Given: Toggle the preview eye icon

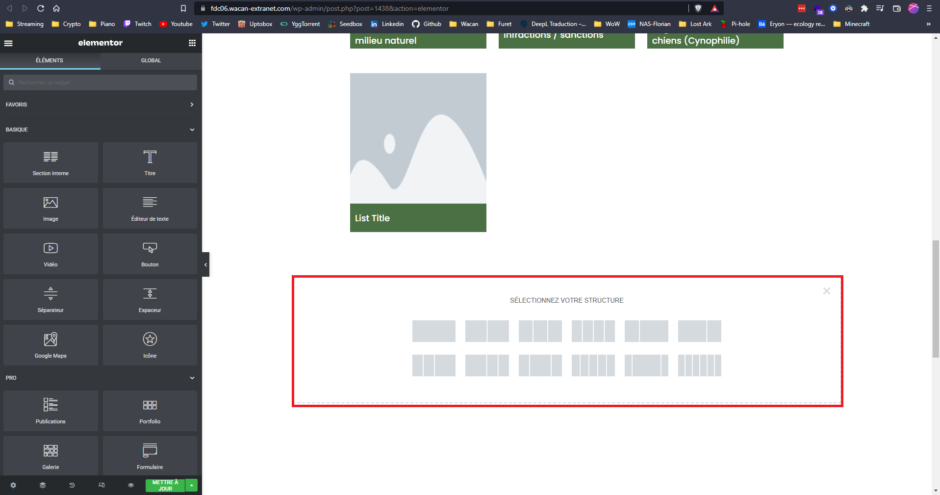Looking at the screenshot, I should click(x=130, y=485).
